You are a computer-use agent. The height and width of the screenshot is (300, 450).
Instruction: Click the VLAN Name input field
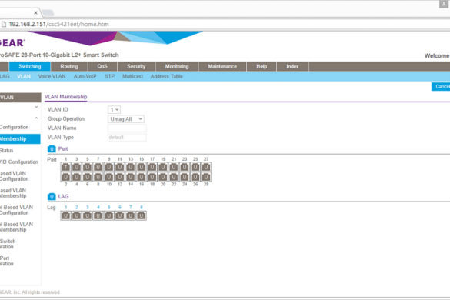click(127, 128)
